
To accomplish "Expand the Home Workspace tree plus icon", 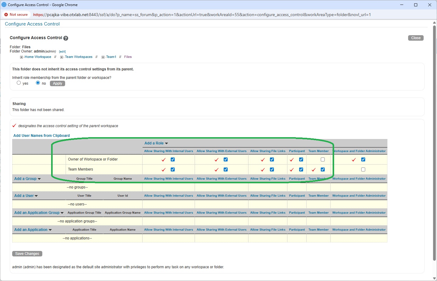I will point(21,57).
